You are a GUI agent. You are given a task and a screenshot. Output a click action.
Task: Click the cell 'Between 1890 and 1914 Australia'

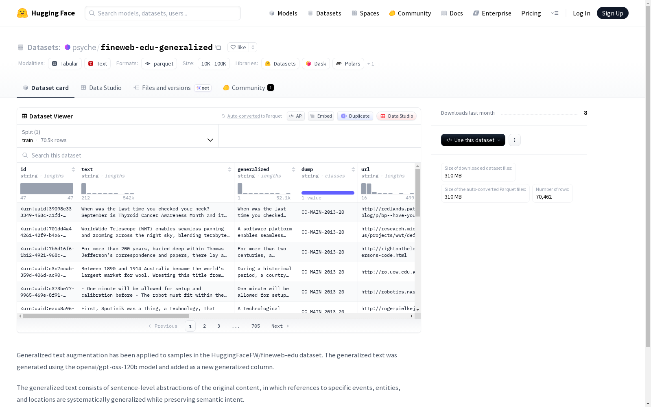coord(156,272)
